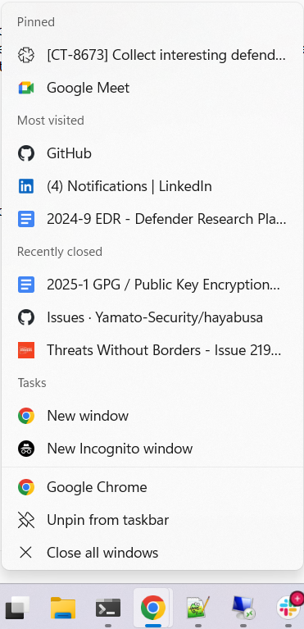Click the LinkedIn logo icon
The image size is (304, 629).
(x=26, y=186)
